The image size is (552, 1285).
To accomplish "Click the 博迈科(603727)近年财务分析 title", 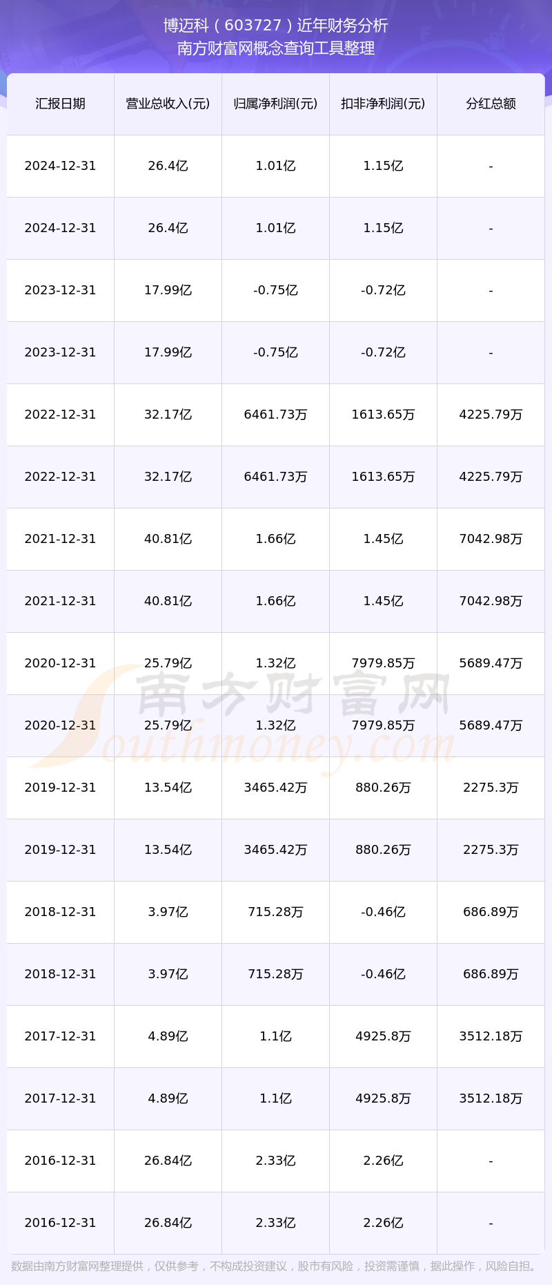I will coord(276,26).
